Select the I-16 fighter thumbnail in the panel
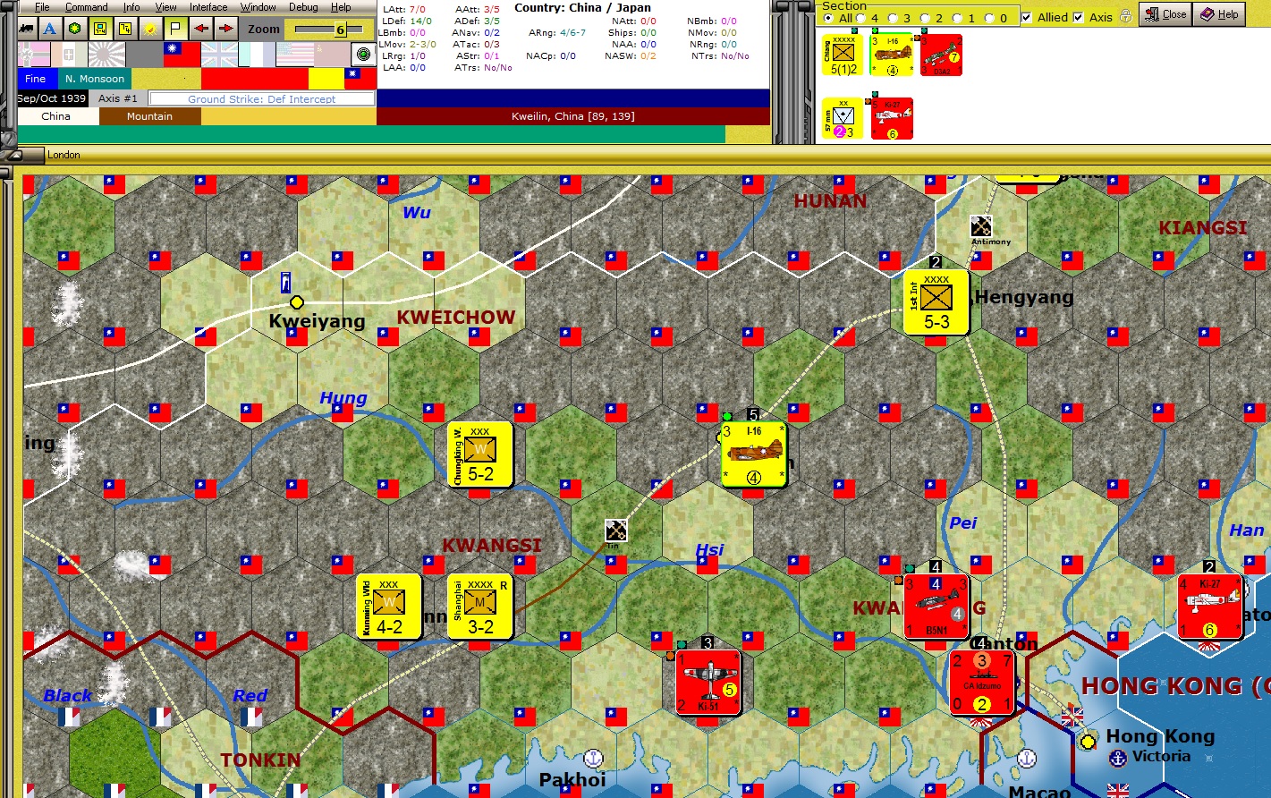 click(x=892, y=55)
